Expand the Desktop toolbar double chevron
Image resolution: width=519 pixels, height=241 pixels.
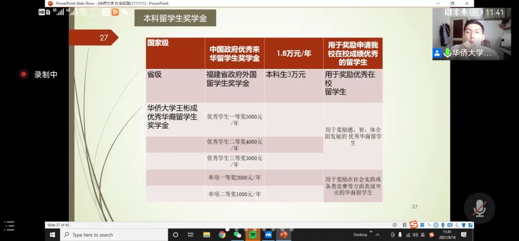[371, 231]
